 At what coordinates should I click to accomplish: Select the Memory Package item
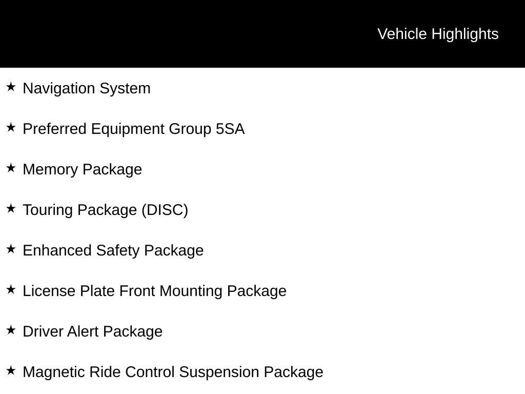(x=83, y=170)
